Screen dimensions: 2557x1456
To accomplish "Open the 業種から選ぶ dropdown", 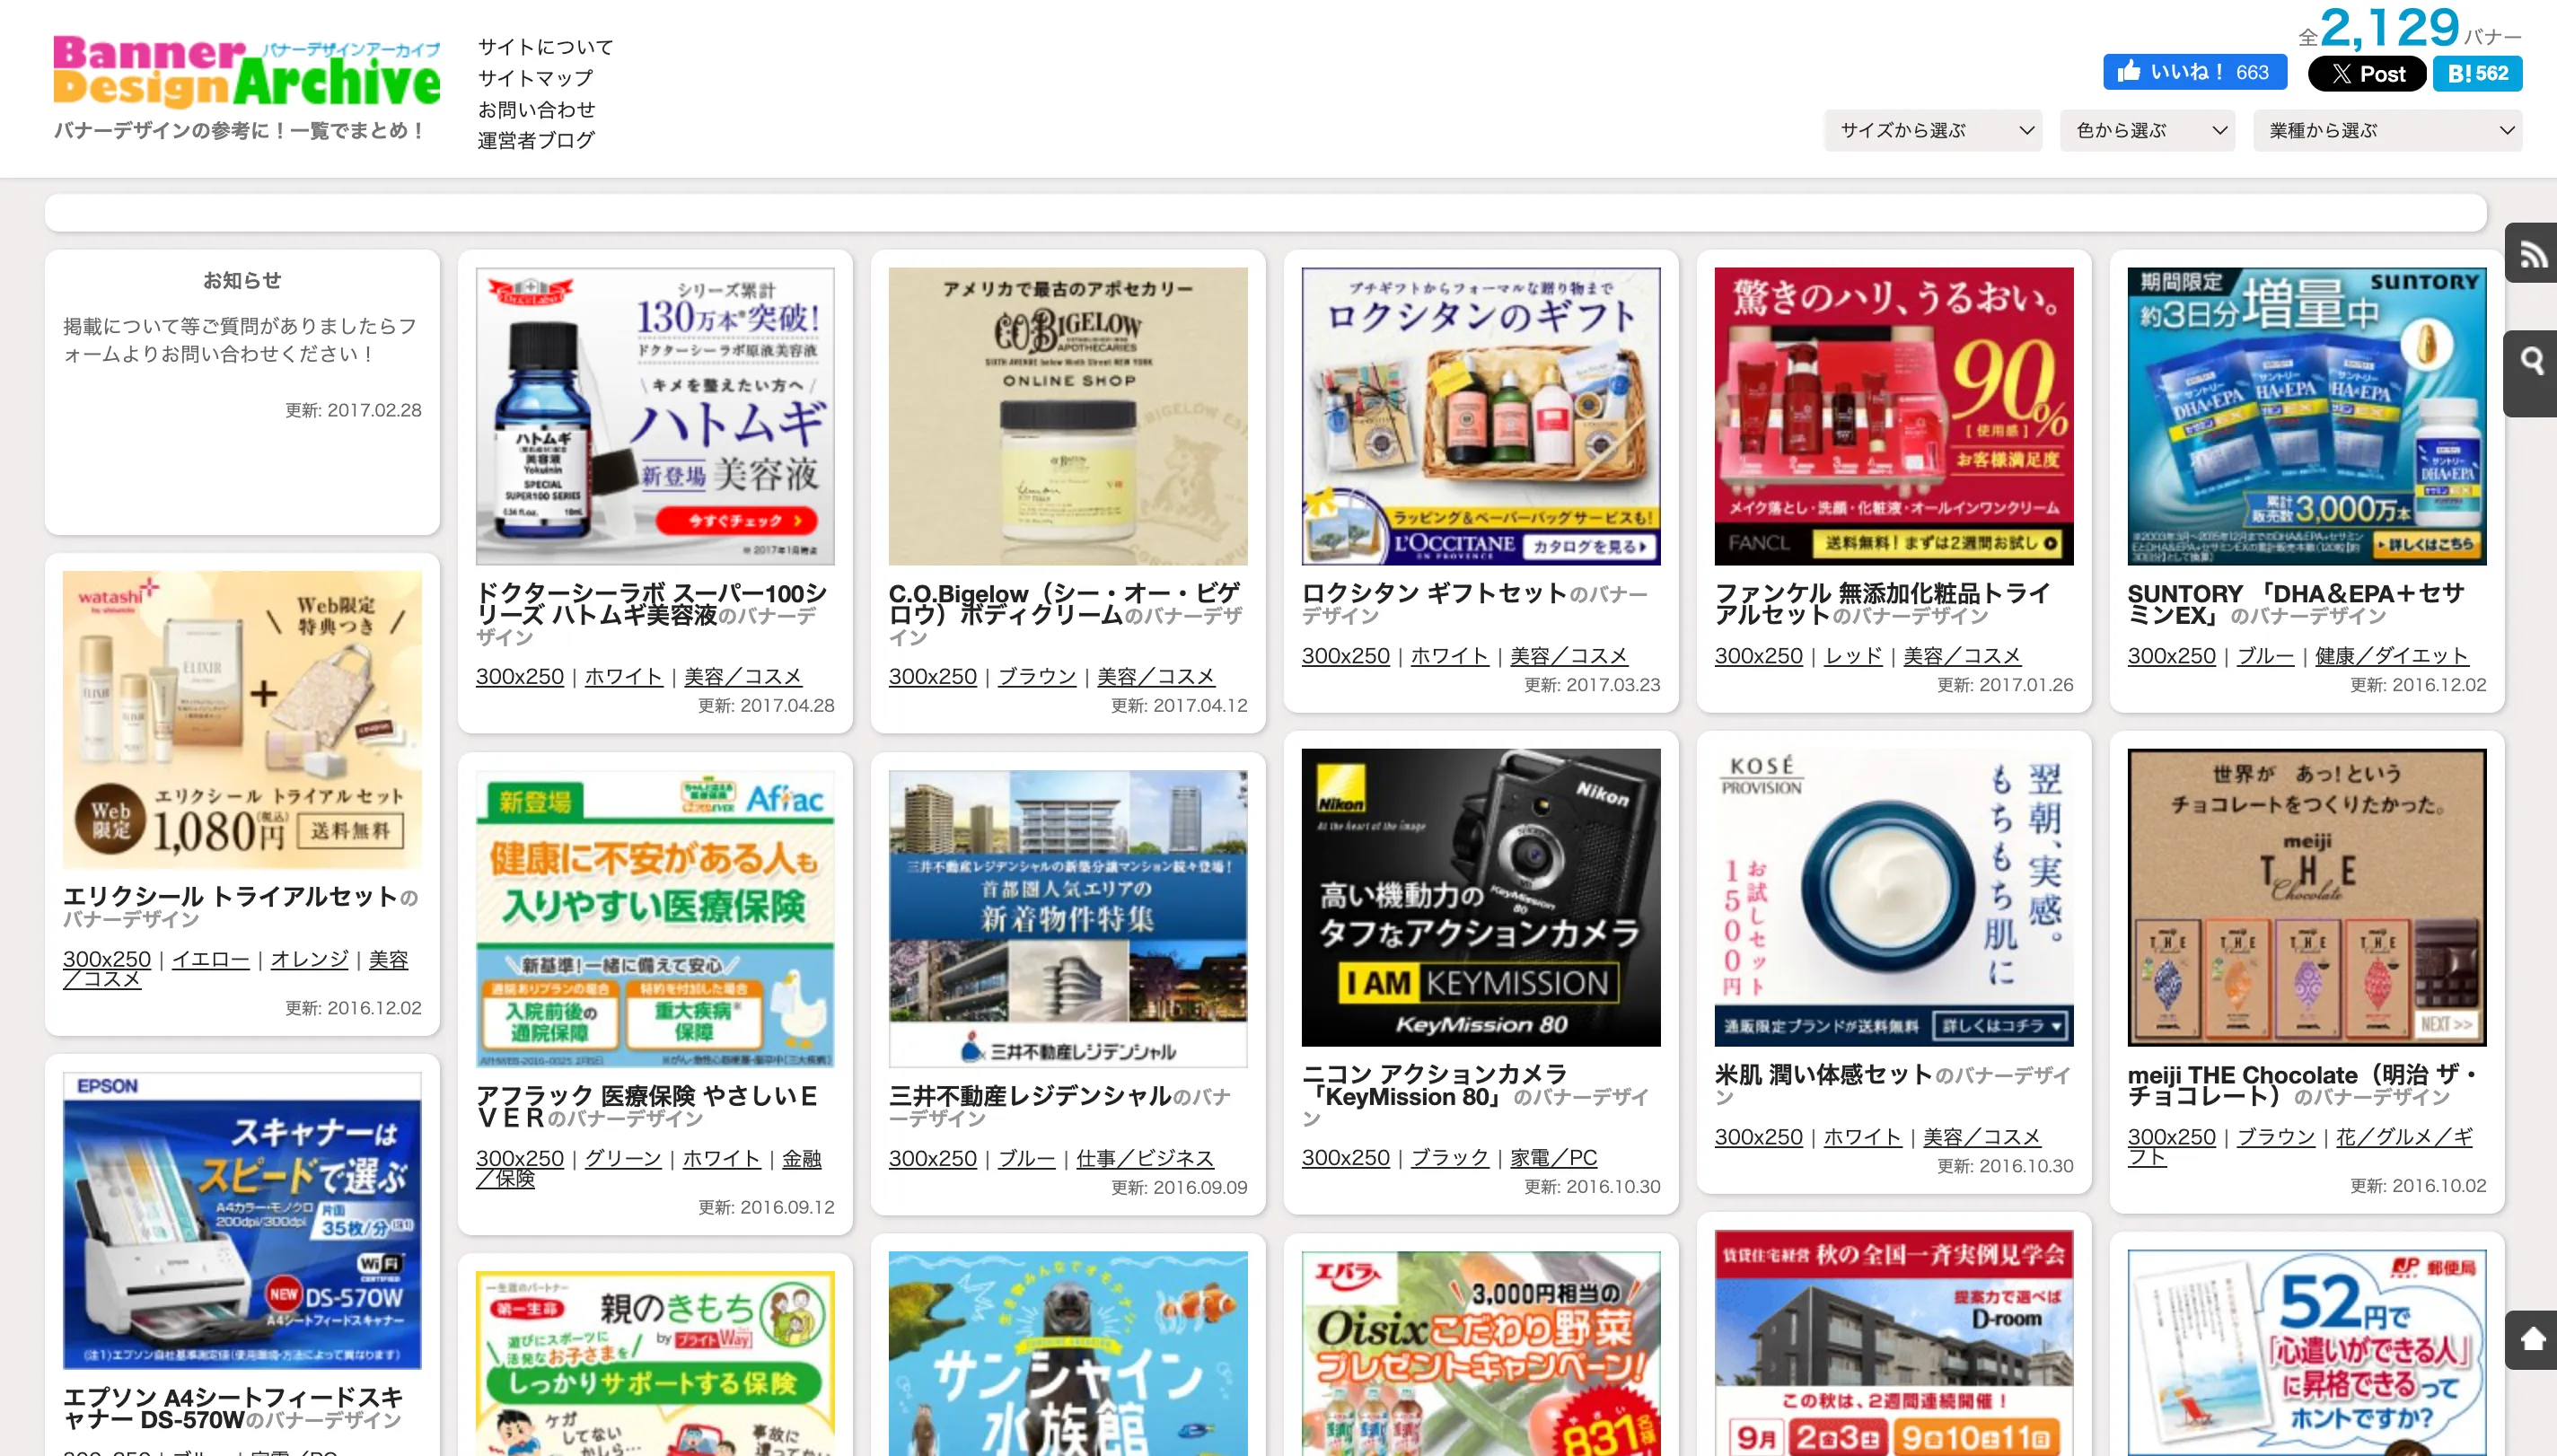I will pos(2386,131).
